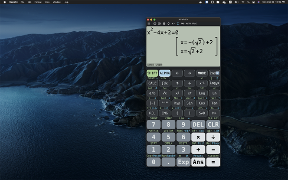Screen dimensions: 288x180
Task: Move cursor with the right arrow key
Action: point(190,73)
